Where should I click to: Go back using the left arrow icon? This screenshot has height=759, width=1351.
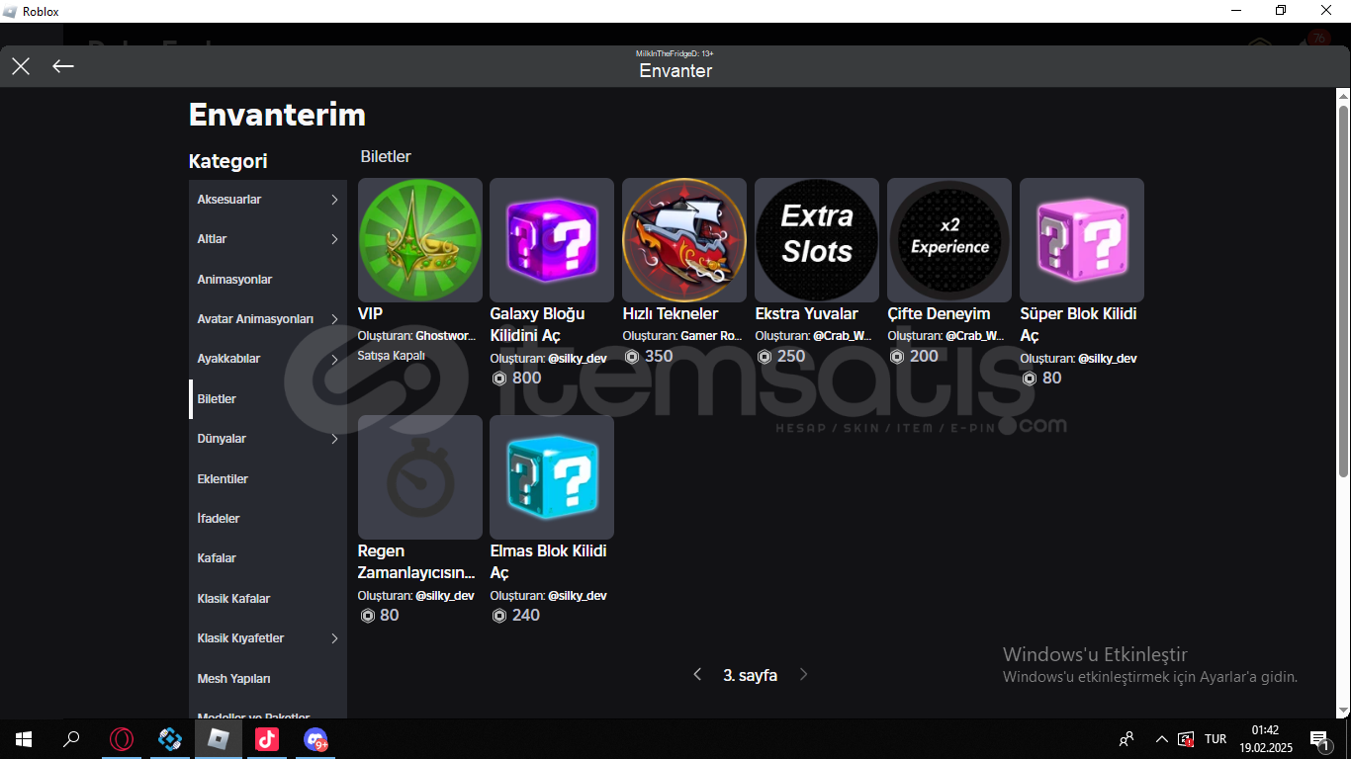[x=63, y=66]
